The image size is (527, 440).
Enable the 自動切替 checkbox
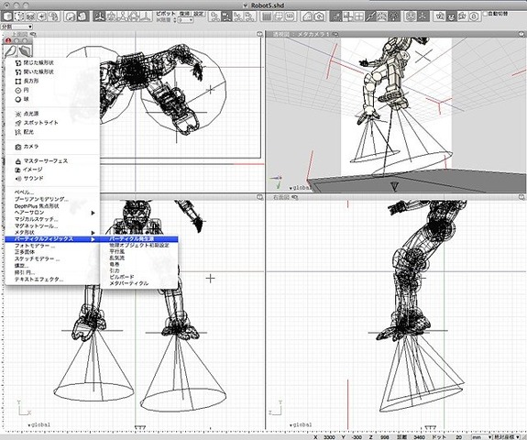click(x=485, y=14)
